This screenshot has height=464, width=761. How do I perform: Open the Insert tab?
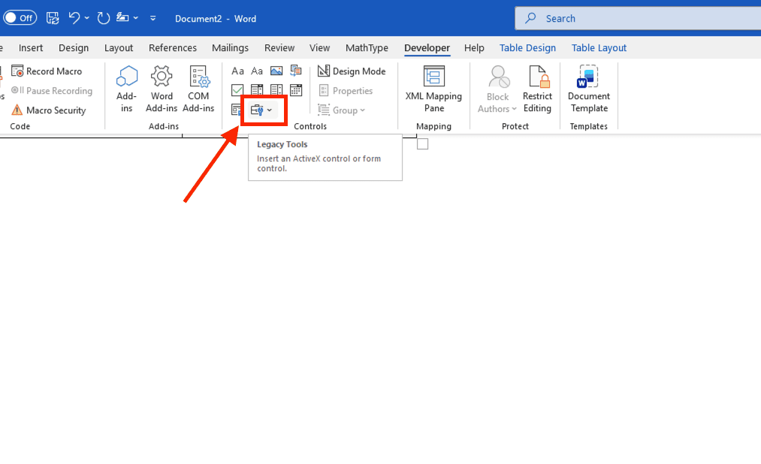31,48
